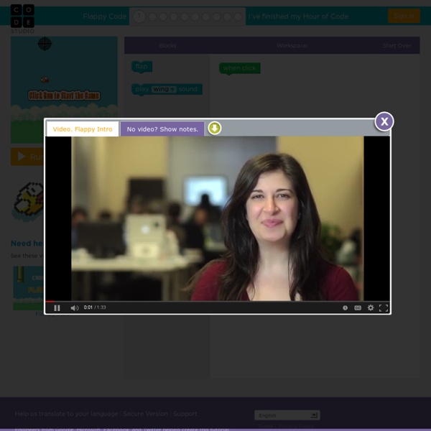431x431 pixels.
Task: Open the wing sound dropdown
Action: pos(164,89)
